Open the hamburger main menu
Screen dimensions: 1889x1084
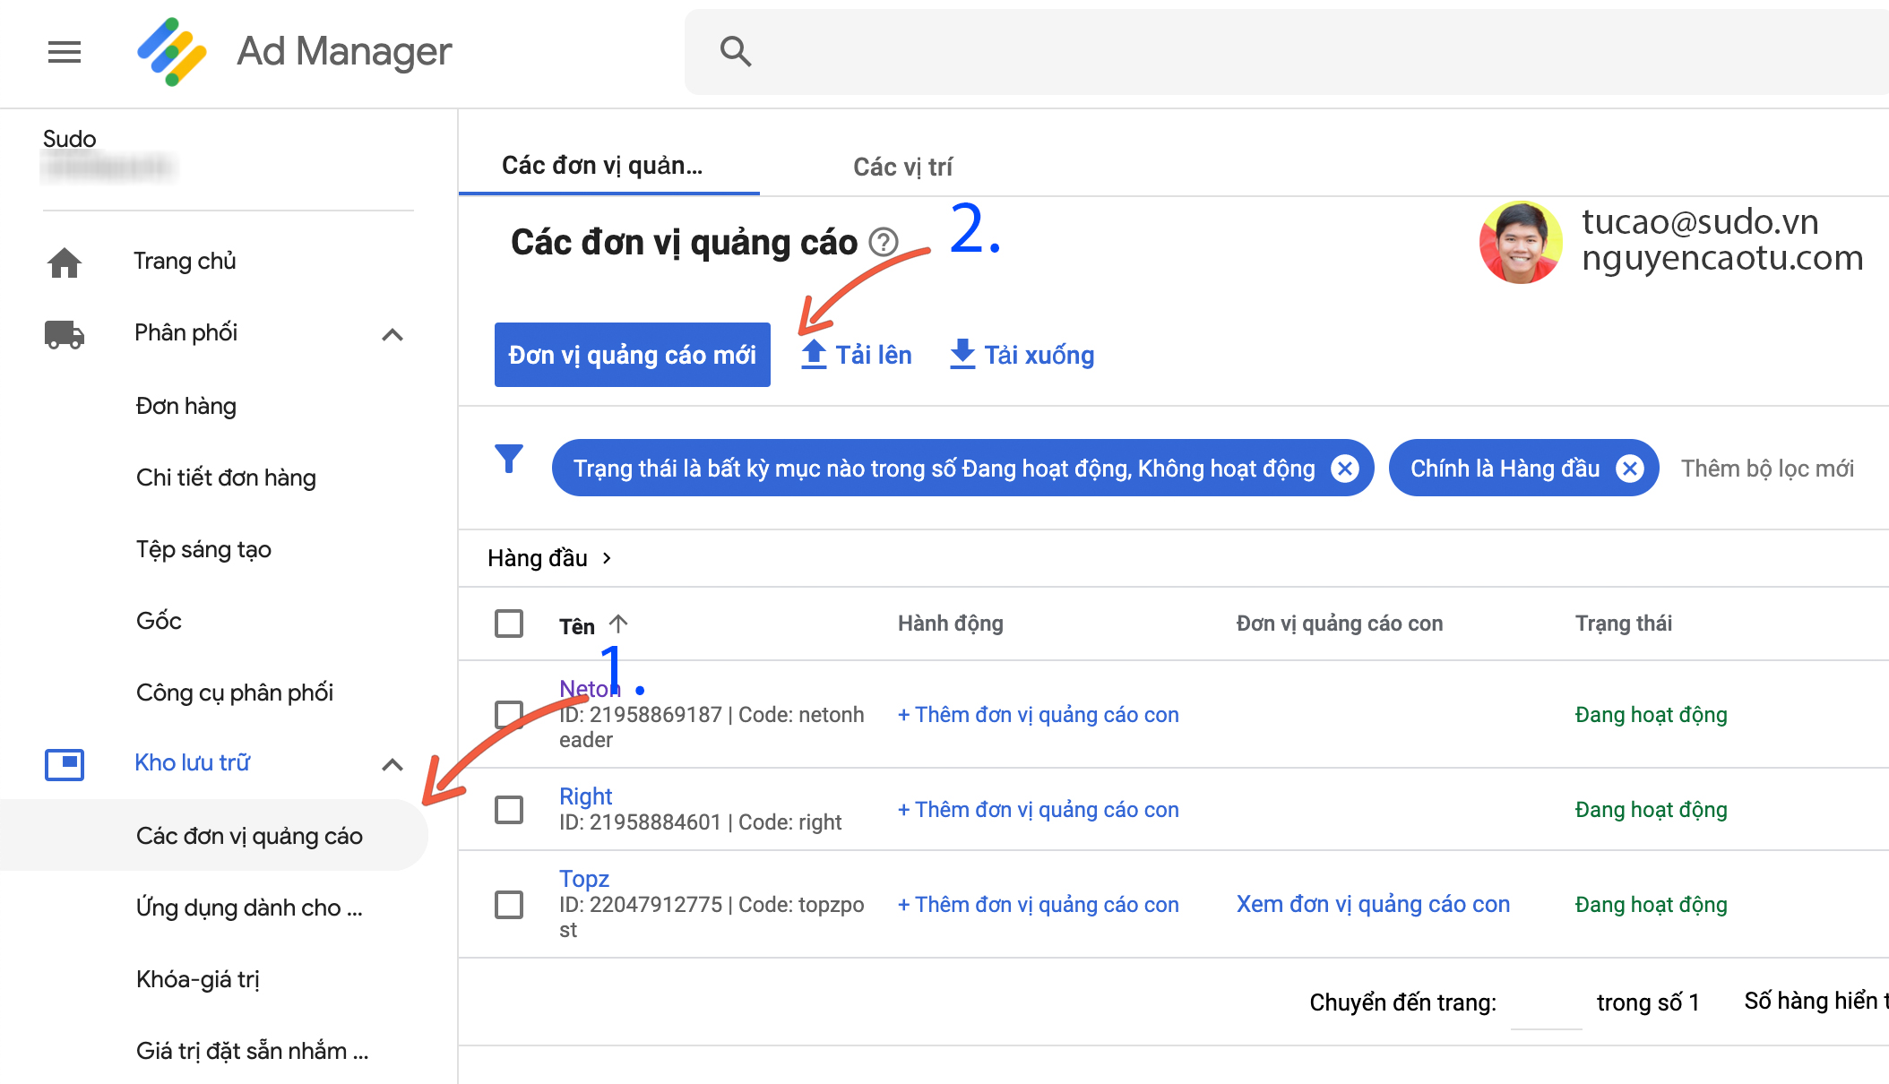point(65,52)
